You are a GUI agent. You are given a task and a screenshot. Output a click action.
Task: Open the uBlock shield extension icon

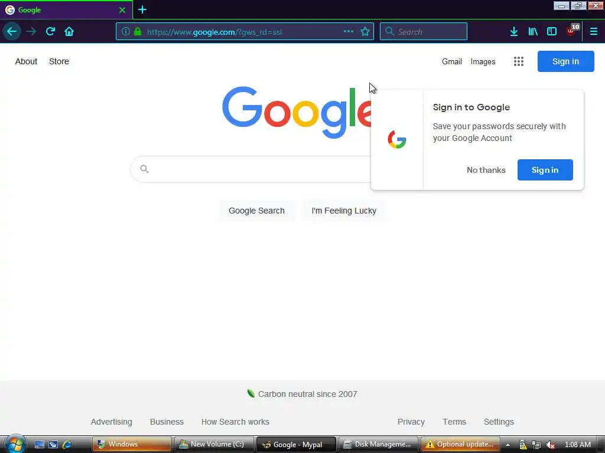coord(571,31)
